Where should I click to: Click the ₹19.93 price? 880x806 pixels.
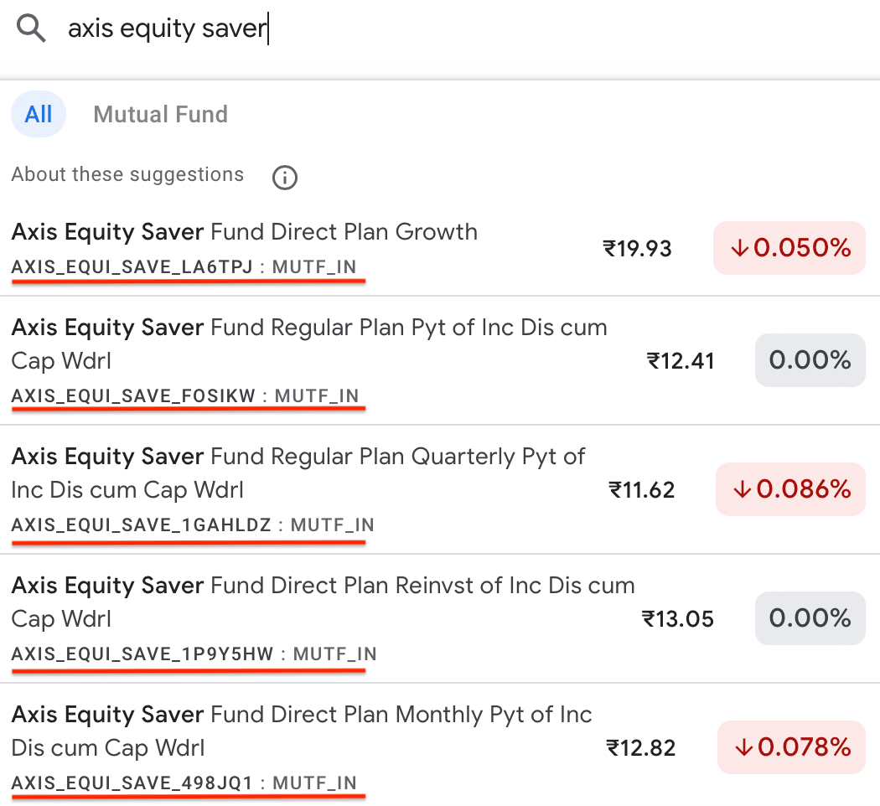[637, 248]
